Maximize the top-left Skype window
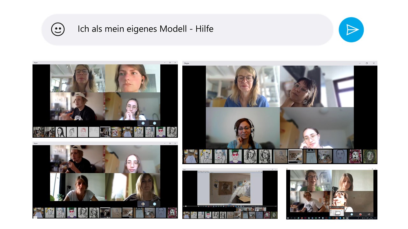This screenshot has width=408, height=229. [170, 63]
